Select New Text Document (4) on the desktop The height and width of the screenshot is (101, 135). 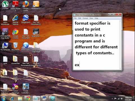[x=36, y=61]
